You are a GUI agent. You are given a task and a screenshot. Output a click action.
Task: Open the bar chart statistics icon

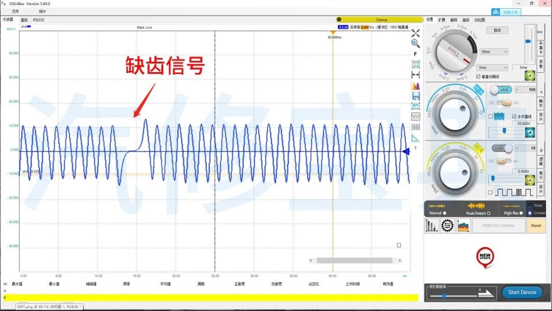pyautogui.click(x=431, y=226)
